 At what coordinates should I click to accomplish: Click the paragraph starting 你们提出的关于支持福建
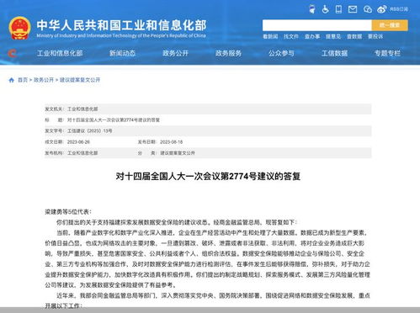(177, 222)
